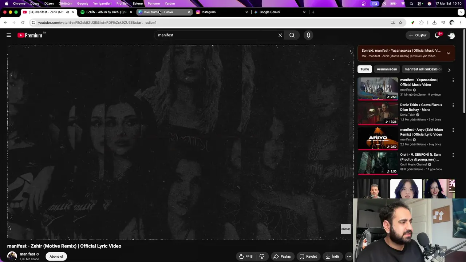Mute the YouTube tab audio icon

pos(67,12)
